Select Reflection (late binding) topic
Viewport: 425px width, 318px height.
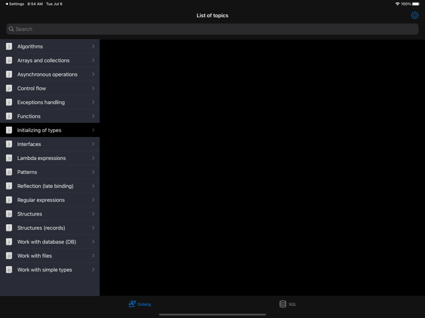[x=50, y=186]
